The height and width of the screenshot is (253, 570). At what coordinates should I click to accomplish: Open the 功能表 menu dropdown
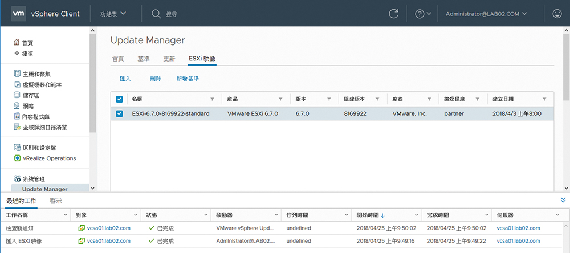point(113,14)
